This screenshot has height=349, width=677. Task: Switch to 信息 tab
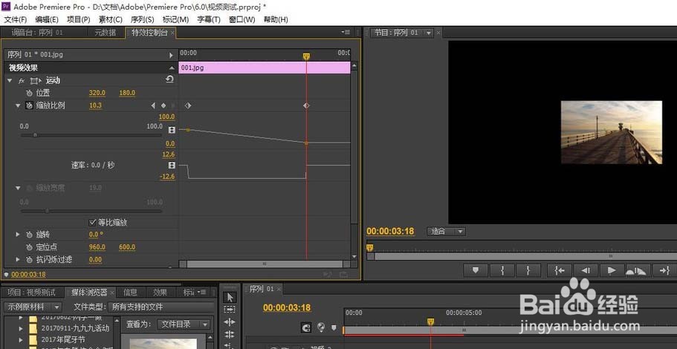pos(130,293)
